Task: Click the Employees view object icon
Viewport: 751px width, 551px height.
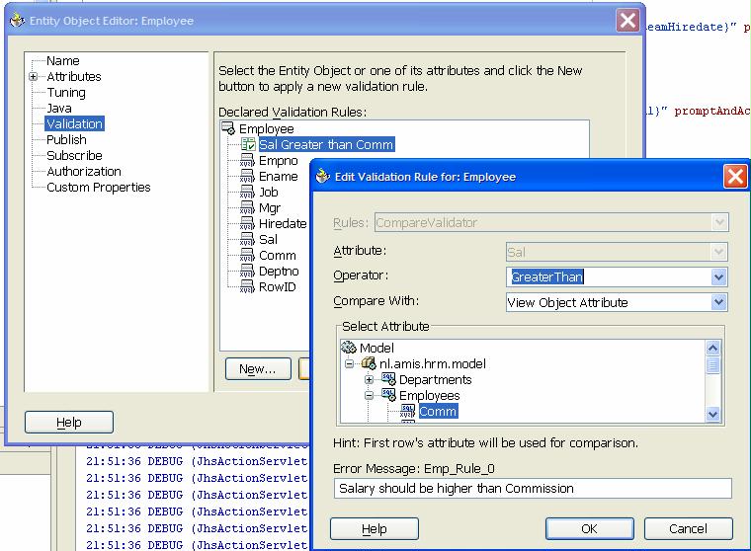Action: tap(388, 395)
